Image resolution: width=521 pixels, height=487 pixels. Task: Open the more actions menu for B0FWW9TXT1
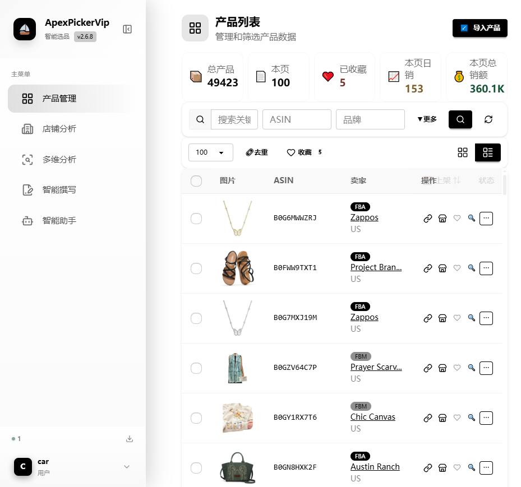486,268
